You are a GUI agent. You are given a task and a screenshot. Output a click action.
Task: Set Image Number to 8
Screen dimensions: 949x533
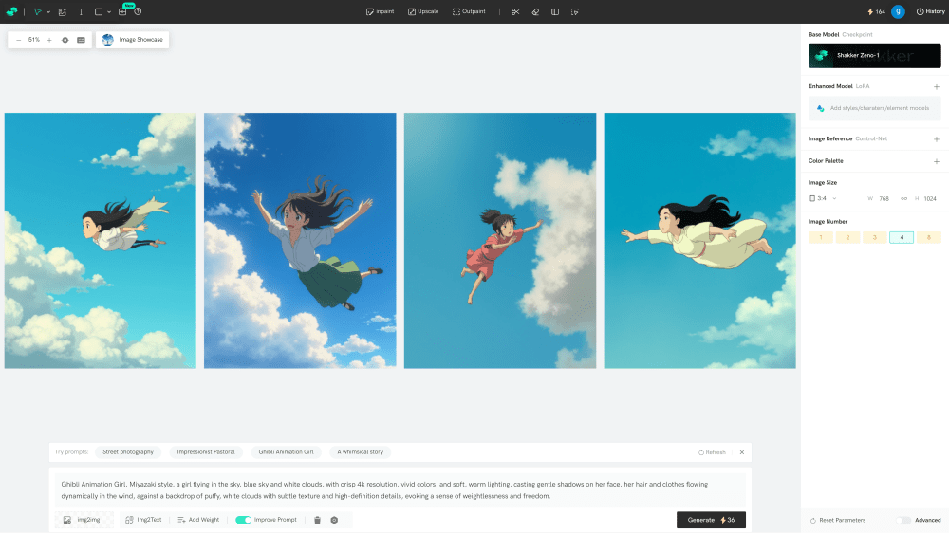[x=928, y=238]
